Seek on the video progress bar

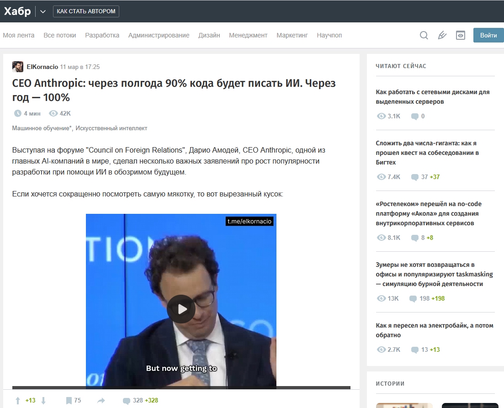pos(181,387)
